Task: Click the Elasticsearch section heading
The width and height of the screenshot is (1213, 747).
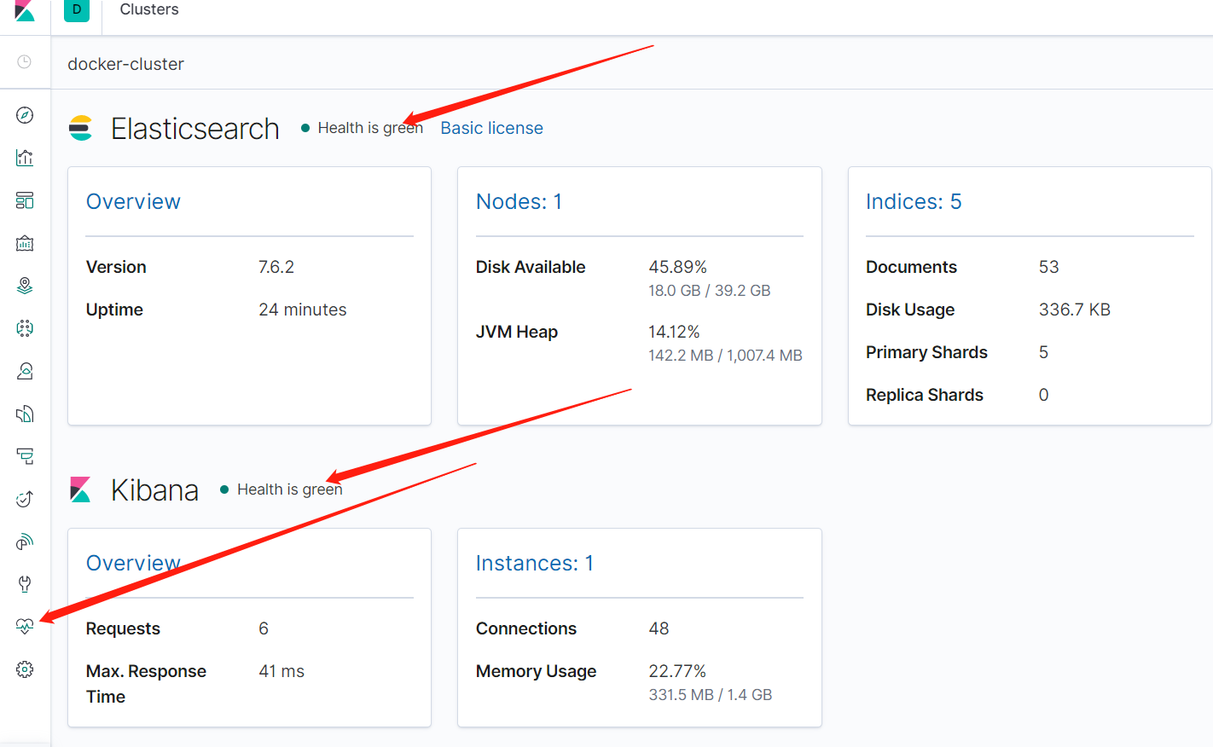Action: [195, 129]
